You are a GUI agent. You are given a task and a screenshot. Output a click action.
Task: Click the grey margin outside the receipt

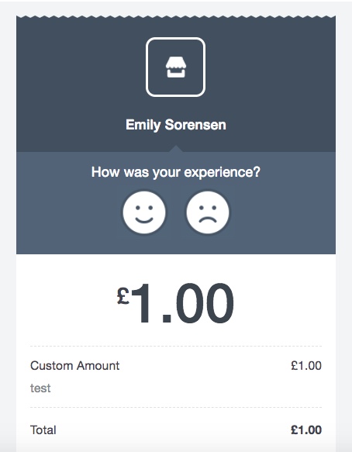pos(8,230)
